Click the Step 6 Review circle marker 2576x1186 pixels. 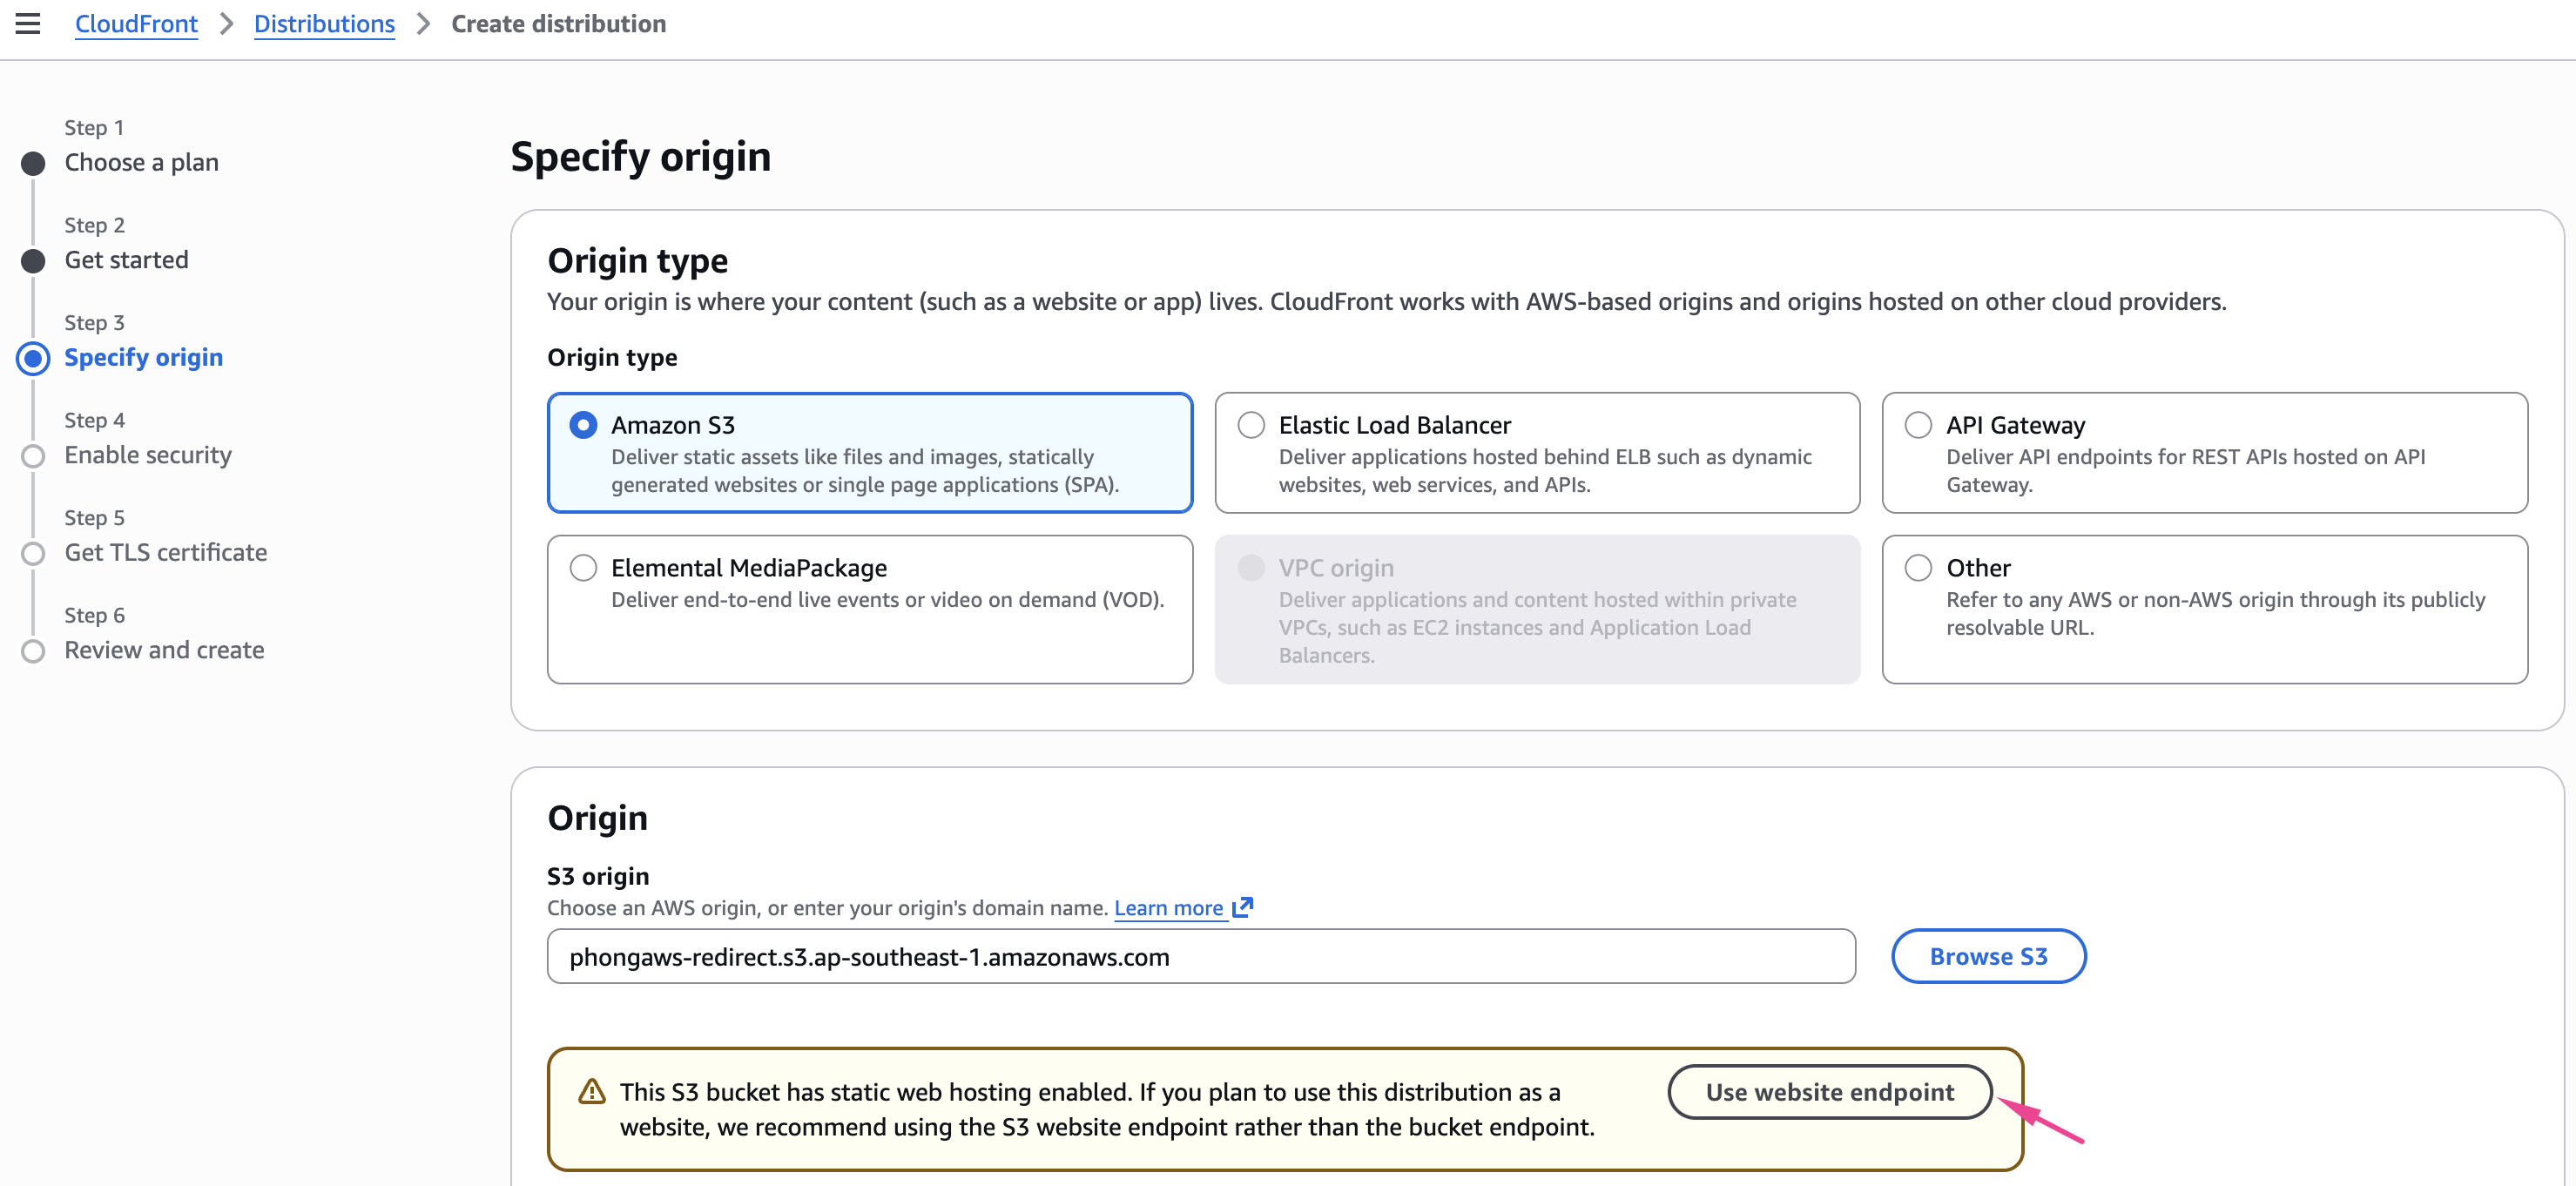click(33, 651)
